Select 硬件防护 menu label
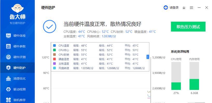This screenshot has height=103, width=212. [x=19, y=68]
